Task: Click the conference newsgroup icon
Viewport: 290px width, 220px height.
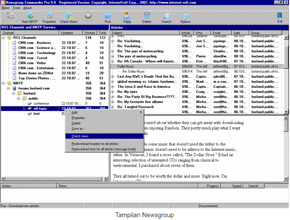Action: pos(29,104)
